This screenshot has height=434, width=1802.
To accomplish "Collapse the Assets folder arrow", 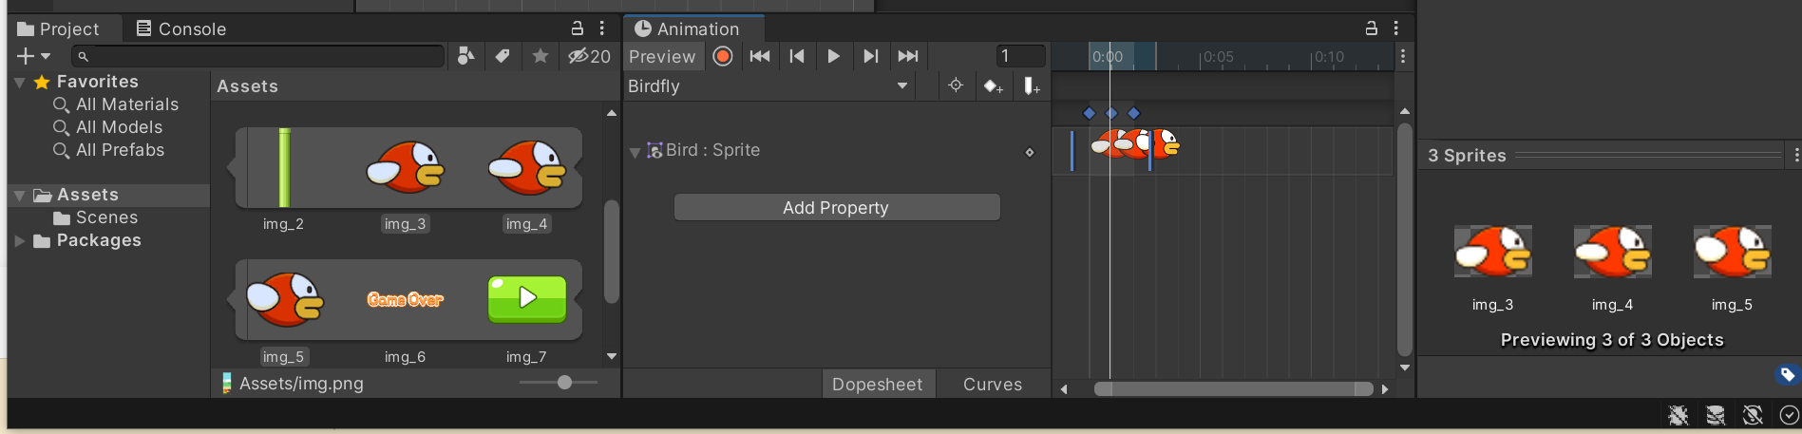I will coord(20,196).
